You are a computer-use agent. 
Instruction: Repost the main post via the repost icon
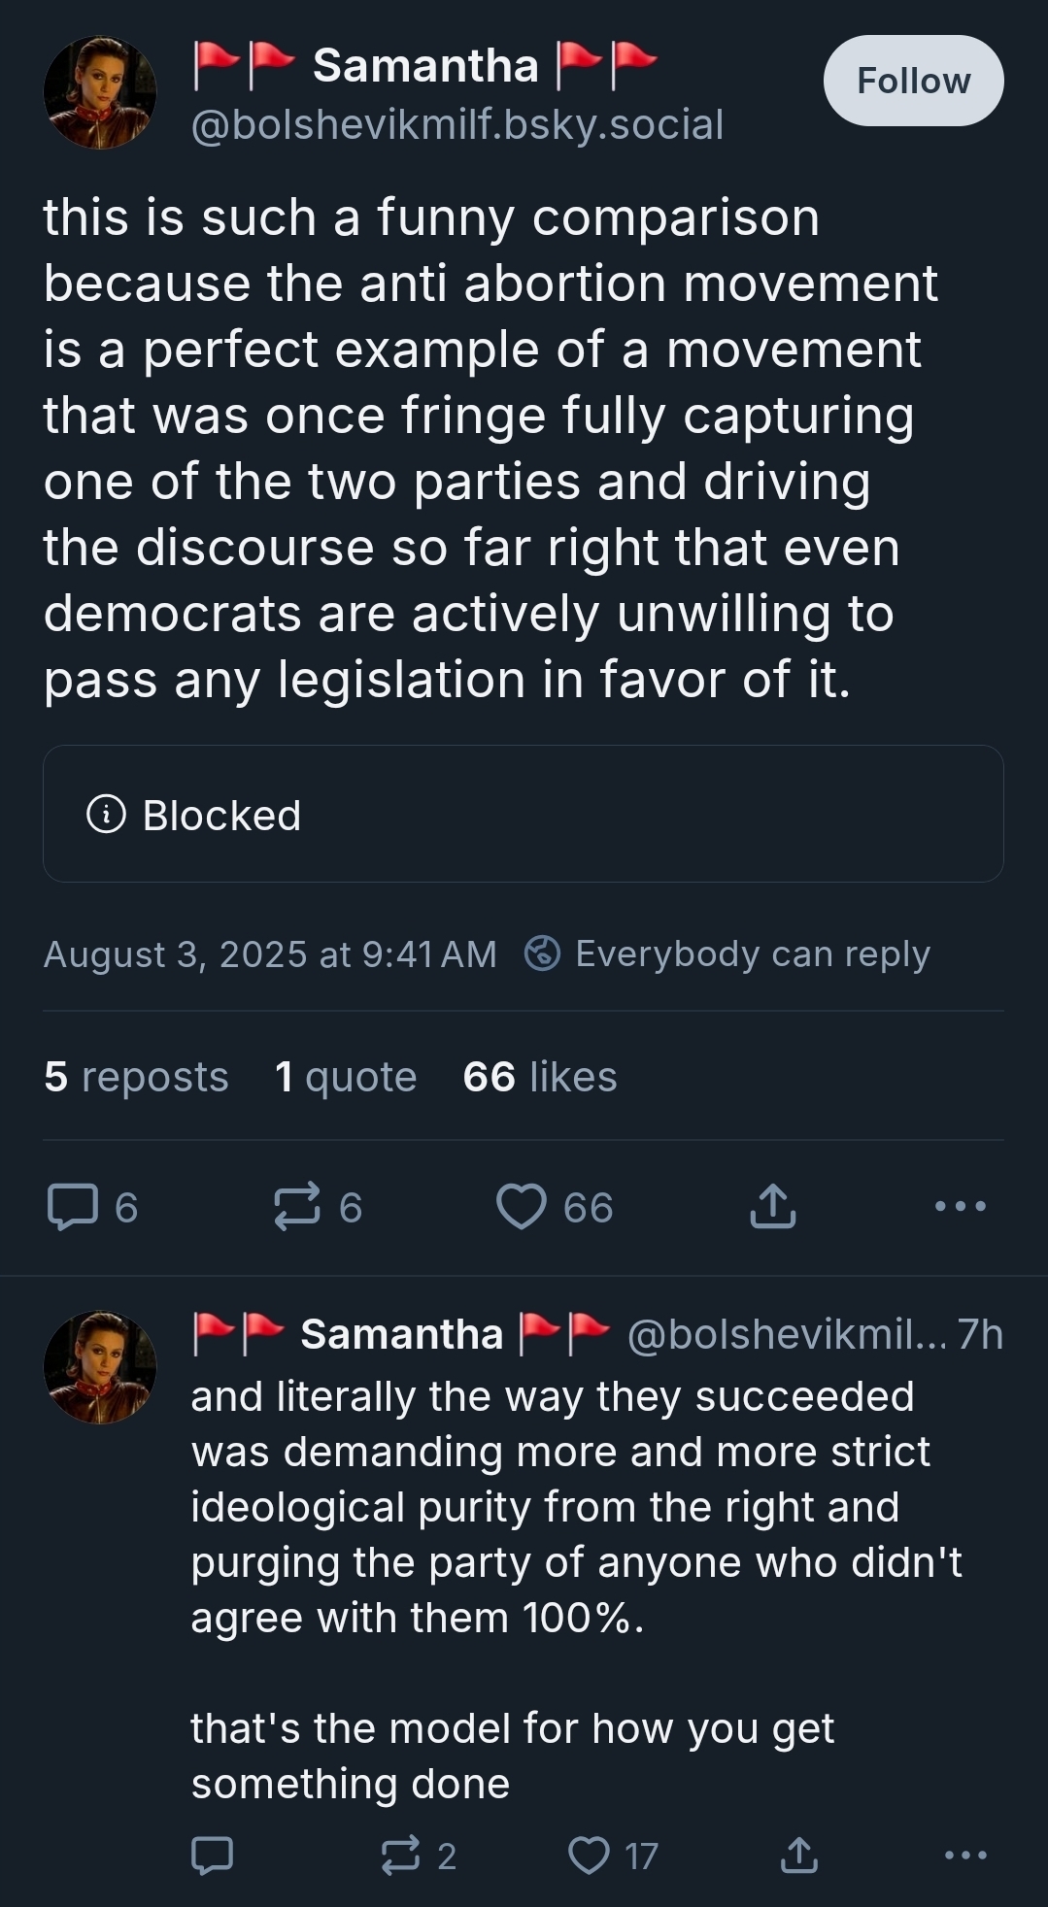(296, 1207)
